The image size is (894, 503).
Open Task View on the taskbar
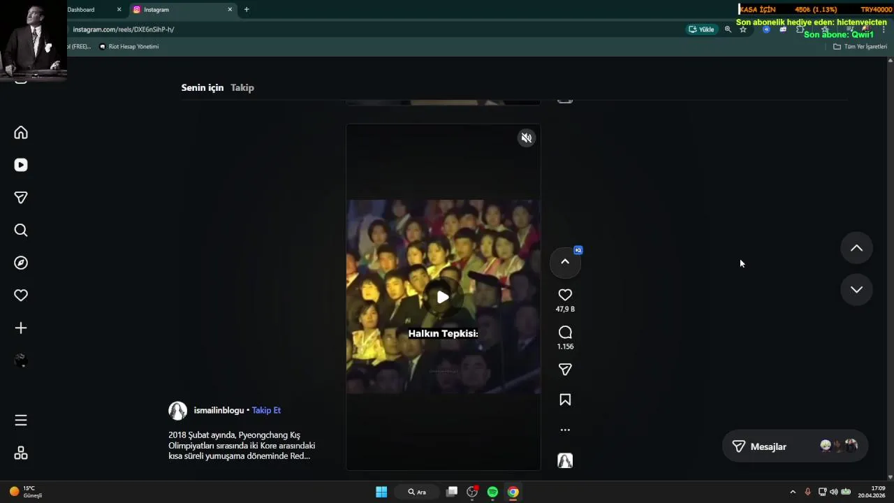point(452,492)
